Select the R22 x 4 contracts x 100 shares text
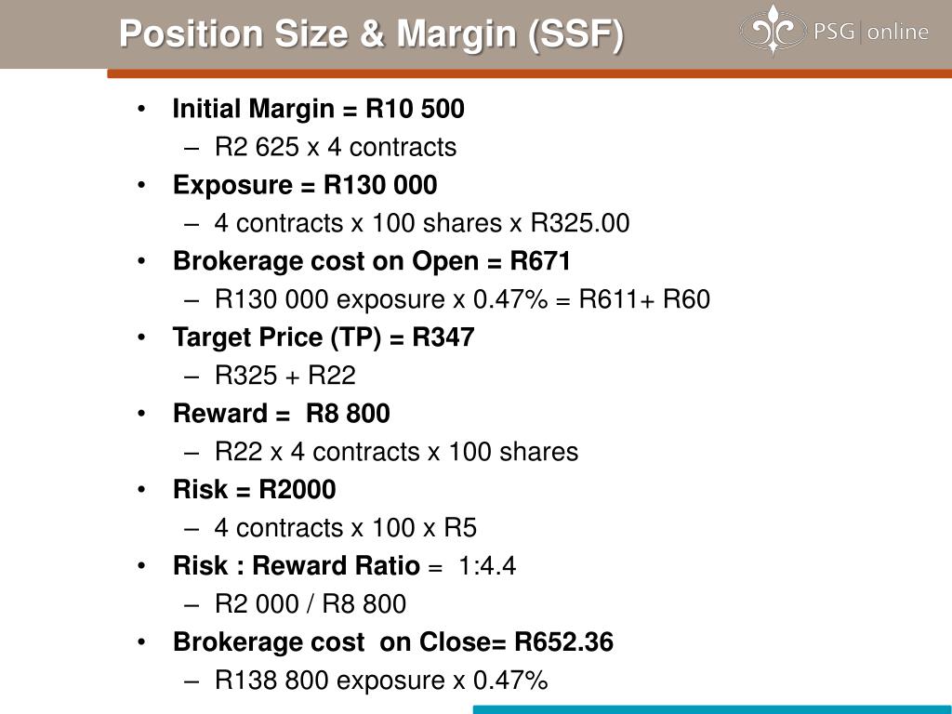This screenshot has height=714, width=952. [396, 452]
